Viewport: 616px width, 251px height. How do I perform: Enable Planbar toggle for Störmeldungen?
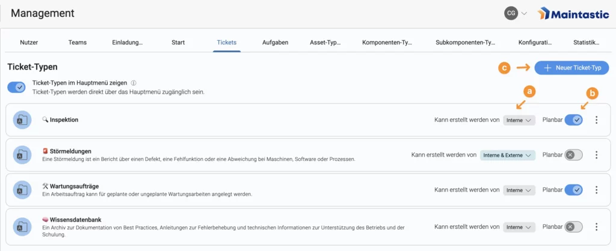(573, 155)
